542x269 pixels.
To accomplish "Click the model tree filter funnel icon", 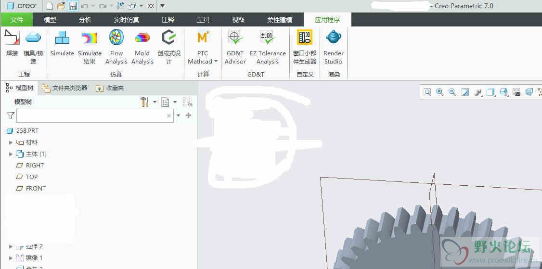I will 11,115.
